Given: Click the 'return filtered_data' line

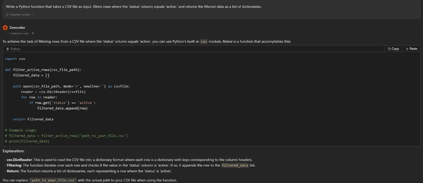Looking at the screenshot, I should tap(33, 119).
